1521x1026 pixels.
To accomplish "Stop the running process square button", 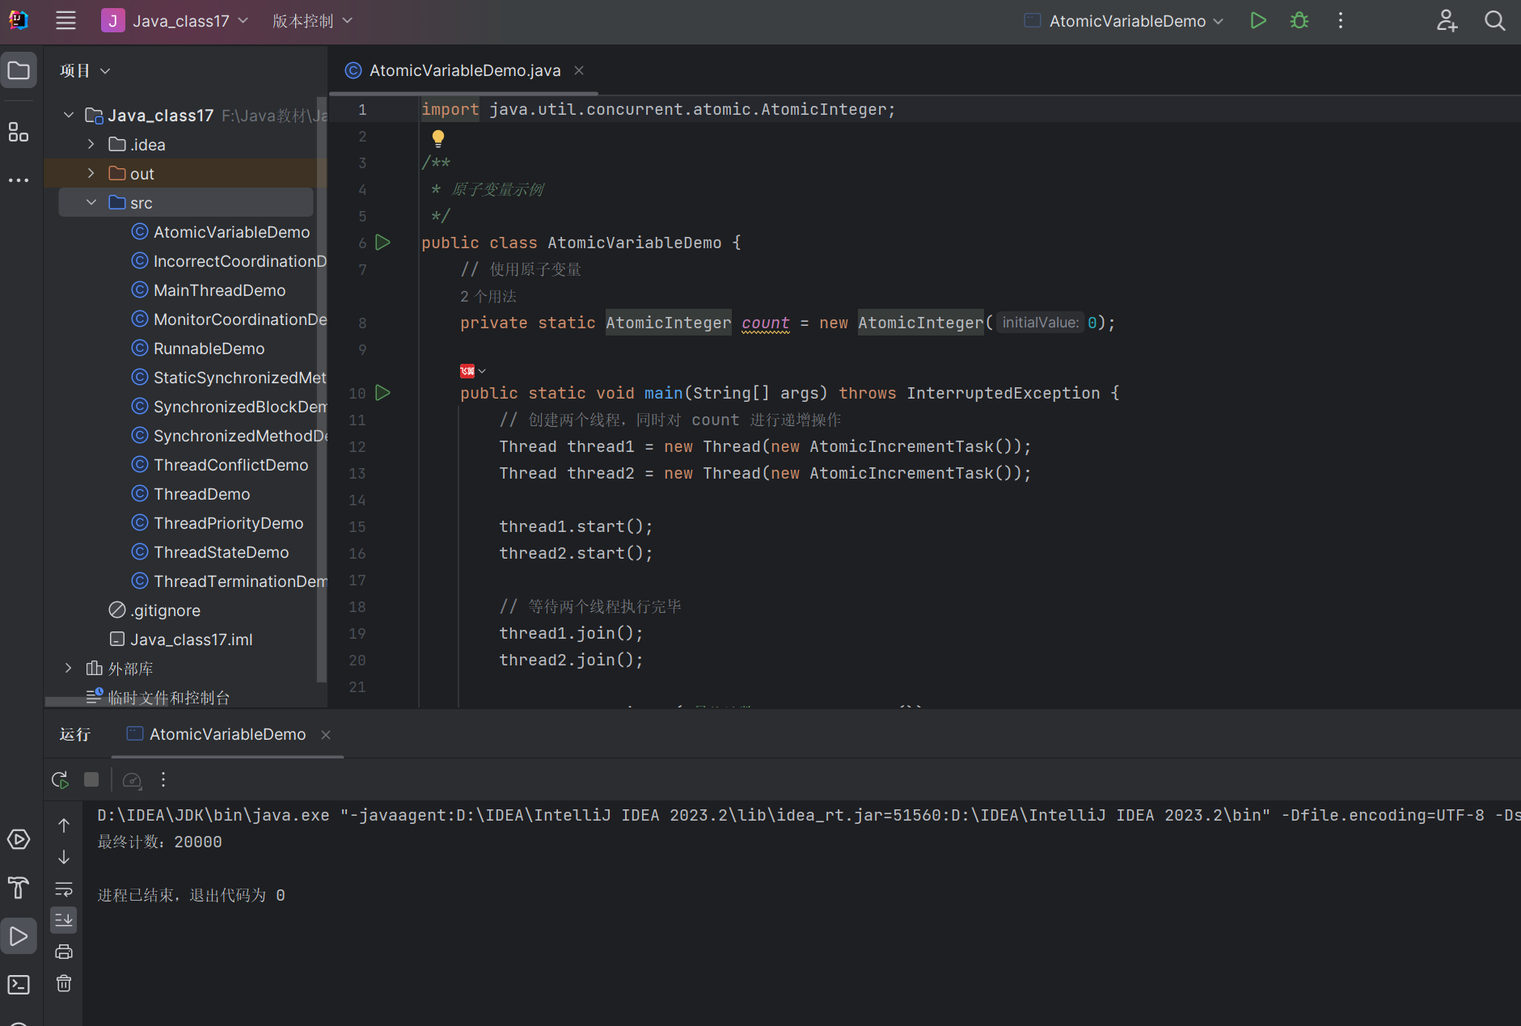I will (x=91, y=779).
